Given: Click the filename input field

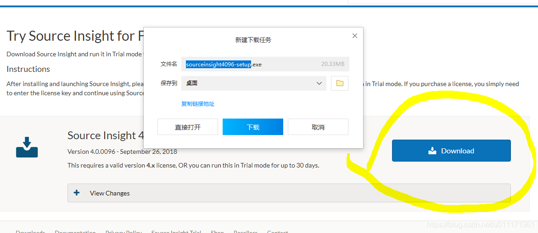Looking at the screenshot, I should coord(265,64).
